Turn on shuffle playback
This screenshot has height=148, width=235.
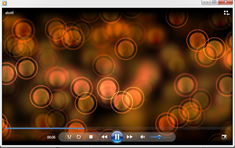coord(69,137)
